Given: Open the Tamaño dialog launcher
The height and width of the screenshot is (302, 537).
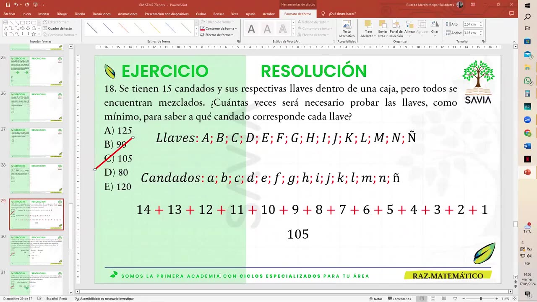Looking at the screenshot, I should coord(483,42).
